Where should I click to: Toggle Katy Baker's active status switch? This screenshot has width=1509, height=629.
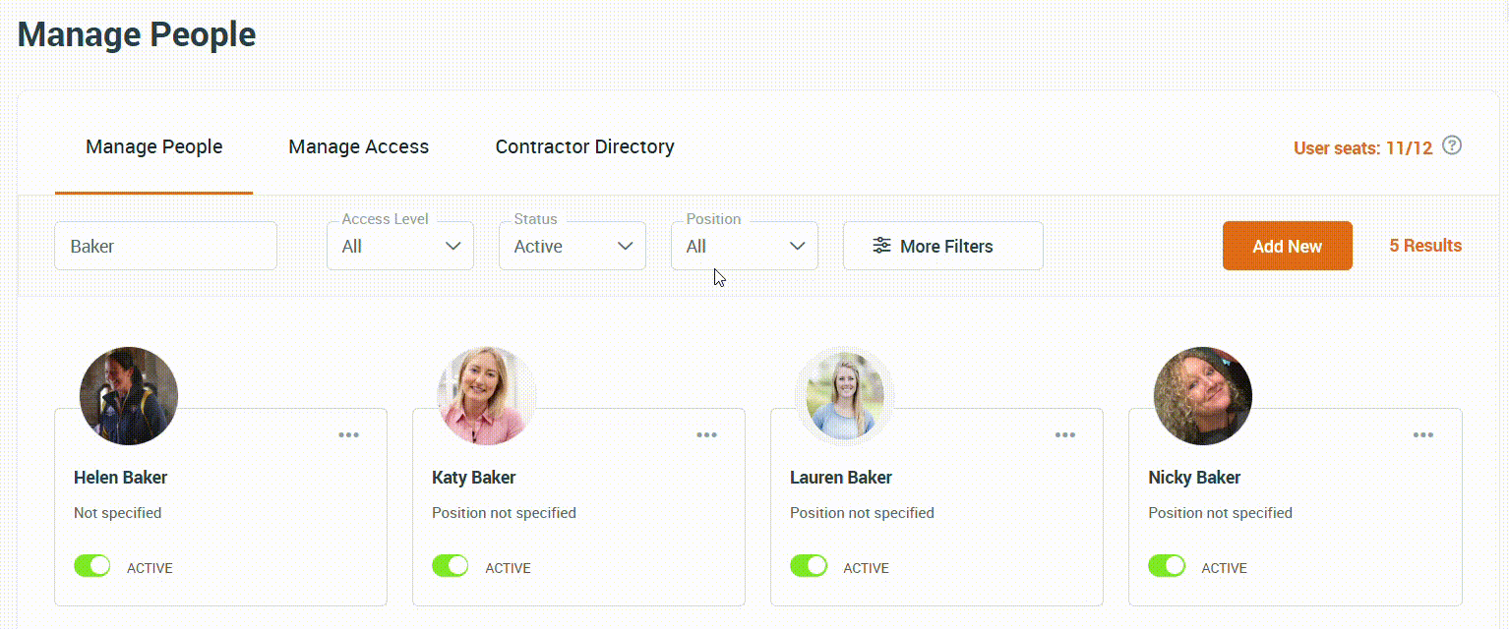pos(450,566)
